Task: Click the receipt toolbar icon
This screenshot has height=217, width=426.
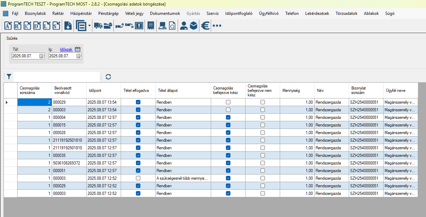Action: (x=151, y=26)
